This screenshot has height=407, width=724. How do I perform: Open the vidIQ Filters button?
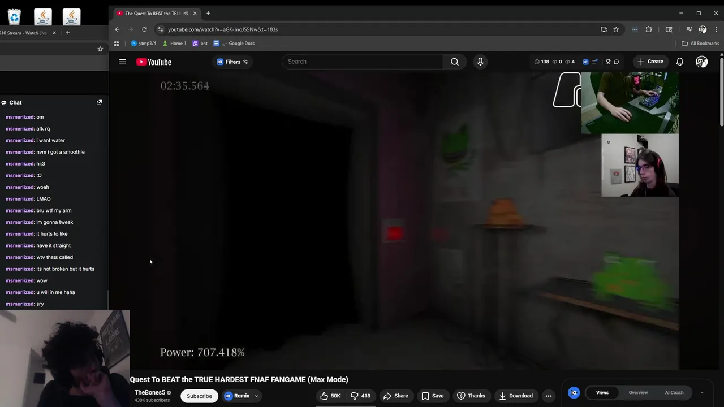coord(232,62)
